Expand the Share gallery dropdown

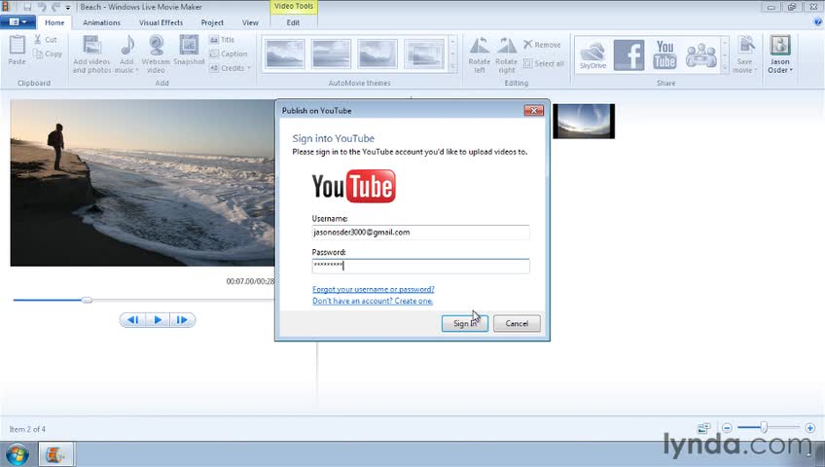coord(725,67)
